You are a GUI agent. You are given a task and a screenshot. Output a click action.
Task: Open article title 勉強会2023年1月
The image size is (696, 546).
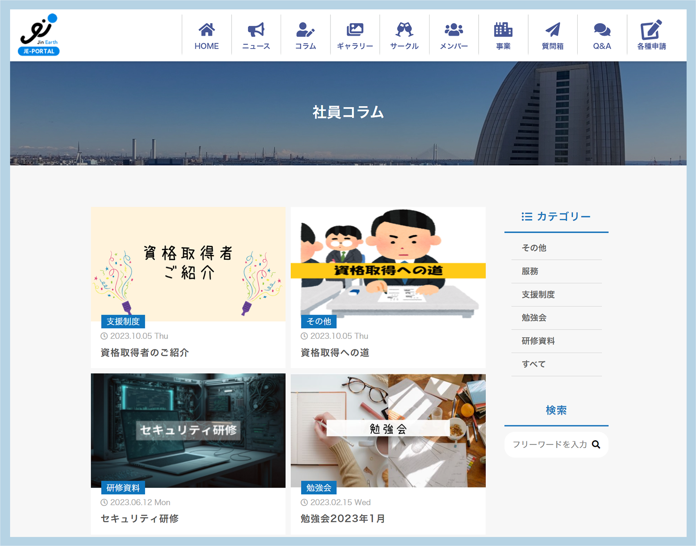[x=343, y=519]
